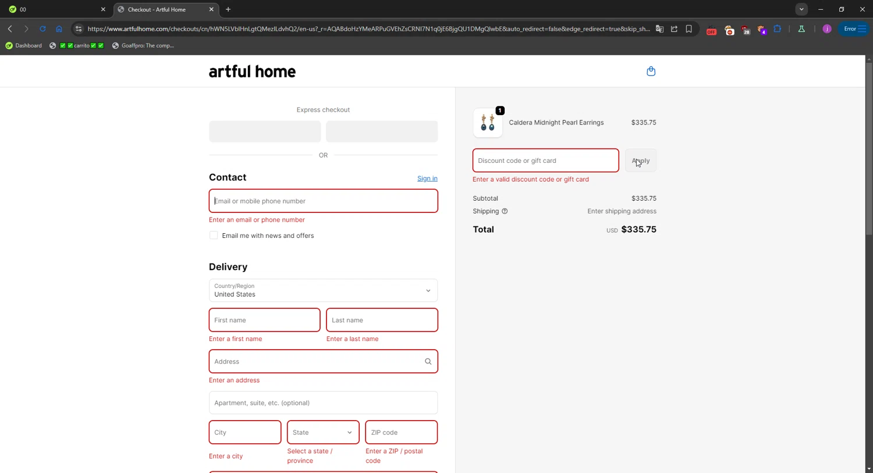Switch to the '00' tab
The height and width of the screenshot is (473, 873).
pyautogui.click(x=55, y=9)
